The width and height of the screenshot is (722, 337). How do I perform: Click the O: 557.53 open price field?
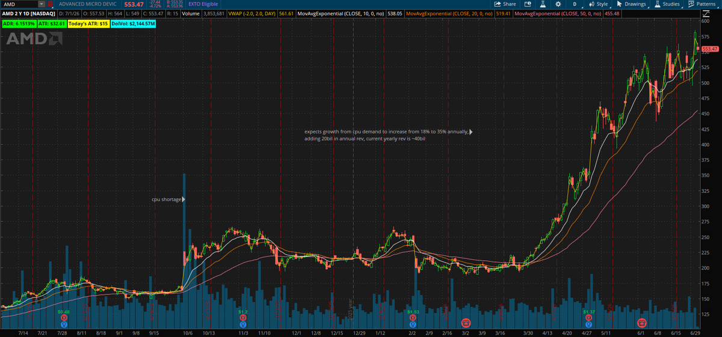[x=93, y=13]
